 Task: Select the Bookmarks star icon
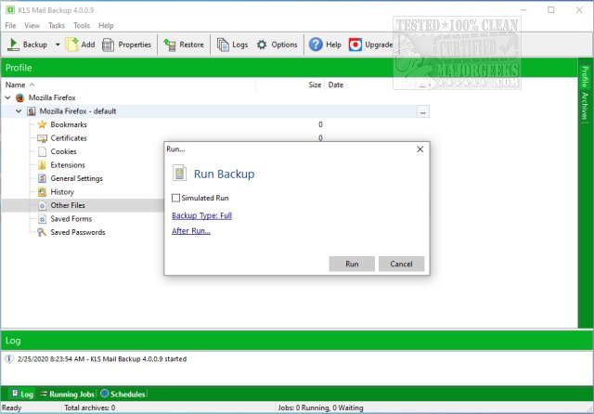(x=42, y=124)
